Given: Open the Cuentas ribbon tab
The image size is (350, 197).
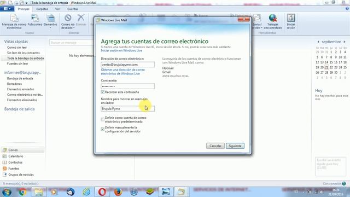Looking at the screenshot, I should pos(73,9).
